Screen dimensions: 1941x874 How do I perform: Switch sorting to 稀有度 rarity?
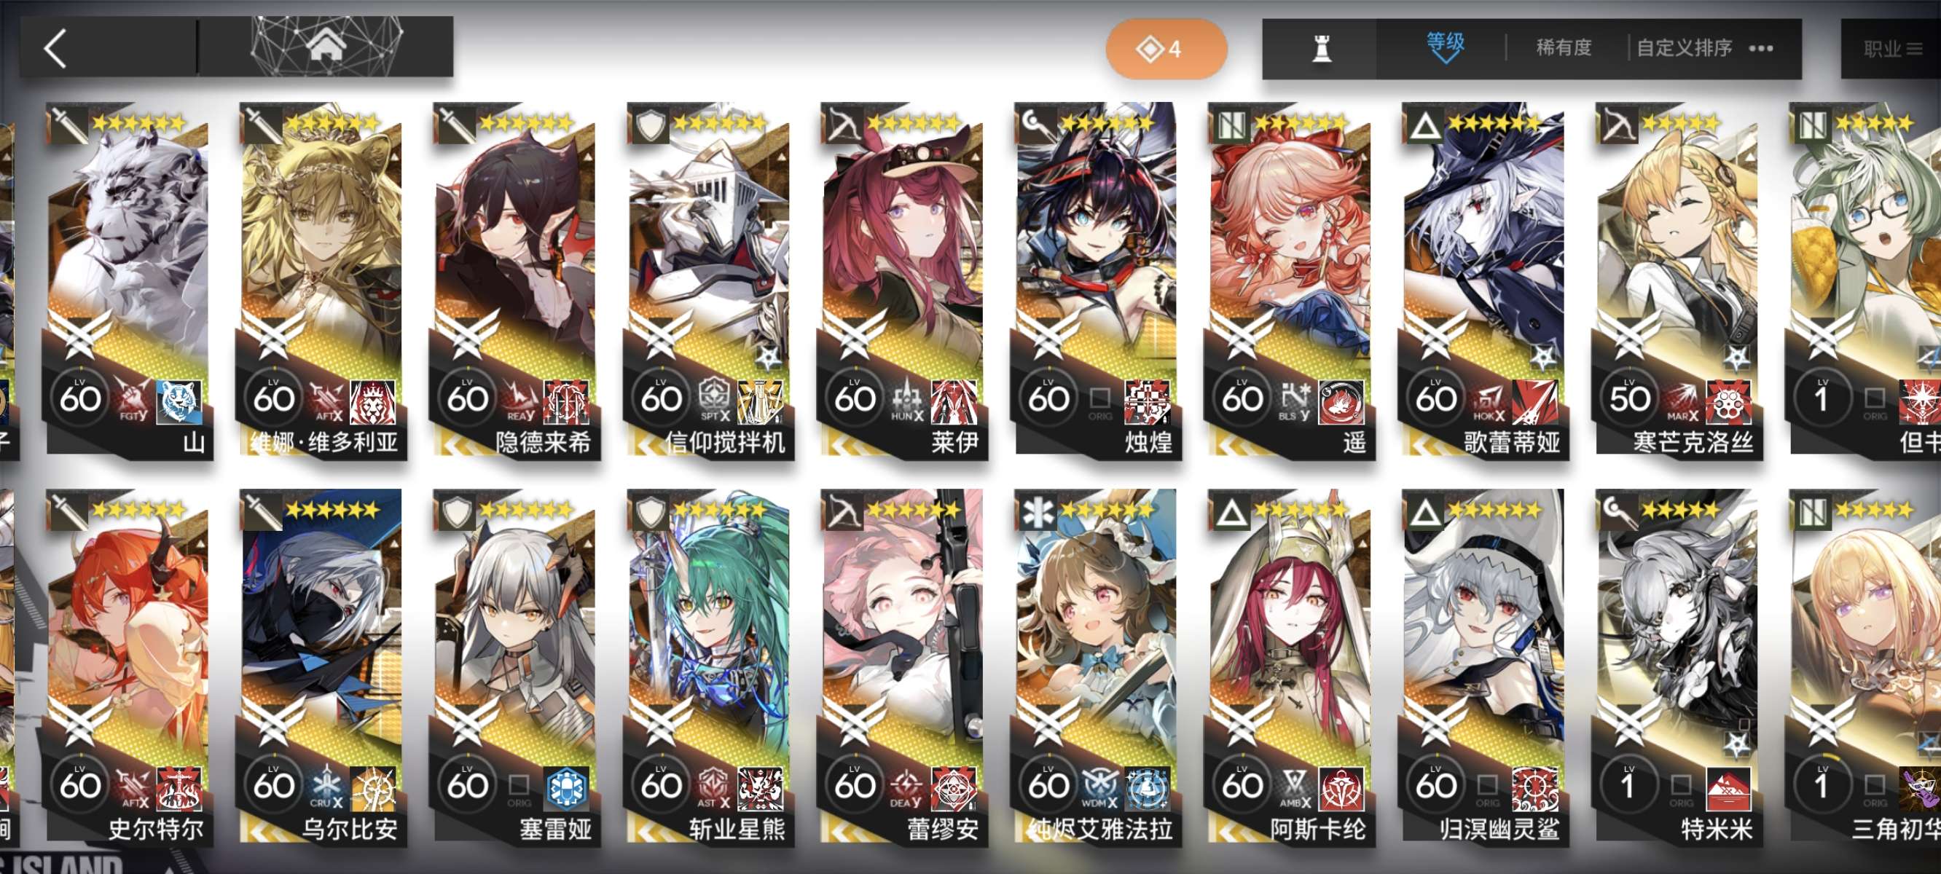[x=1564, y=48]
